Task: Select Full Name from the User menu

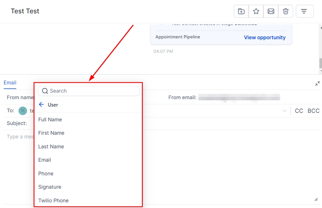Action: tap(50, 120)
